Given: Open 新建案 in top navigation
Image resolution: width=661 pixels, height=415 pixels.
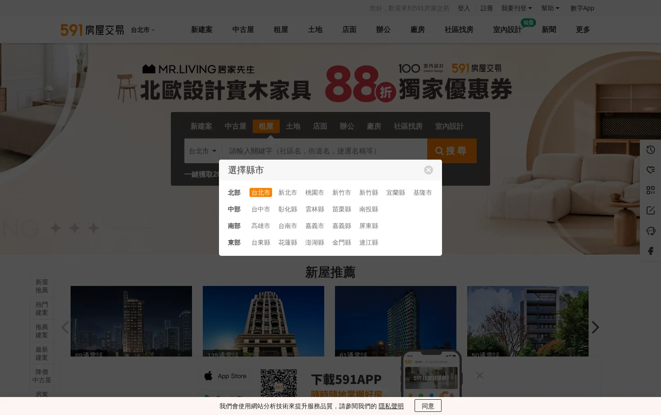Looking at the screenshot, I should (x=201, y=30).
